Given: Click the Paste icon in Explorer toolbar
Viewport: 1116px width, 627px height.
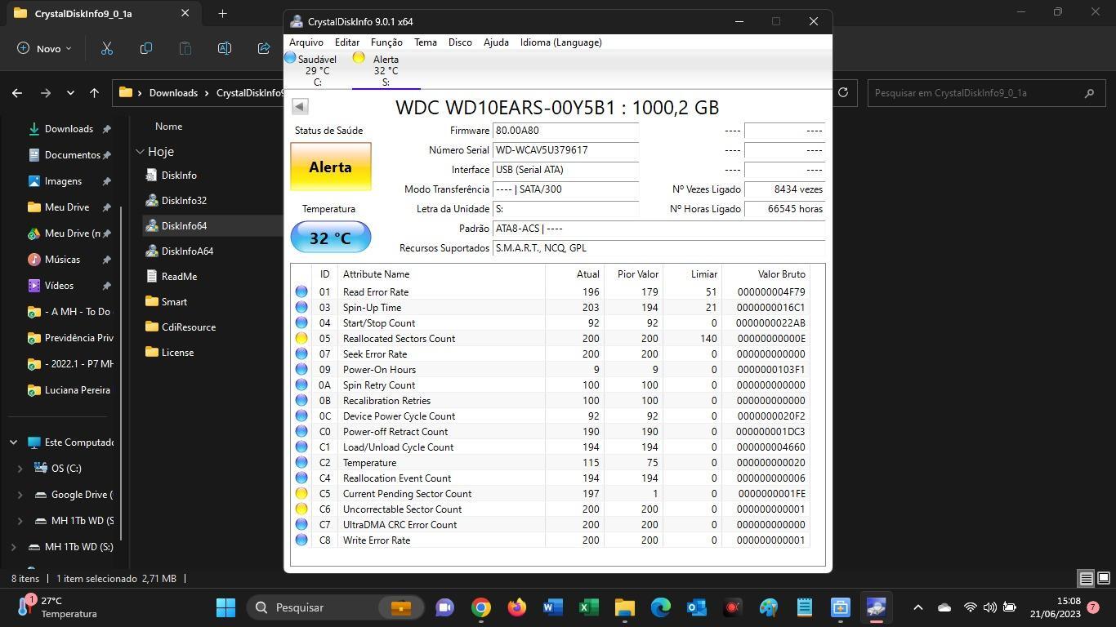Looking at the screenshot, I should click(x=185, y=48).
